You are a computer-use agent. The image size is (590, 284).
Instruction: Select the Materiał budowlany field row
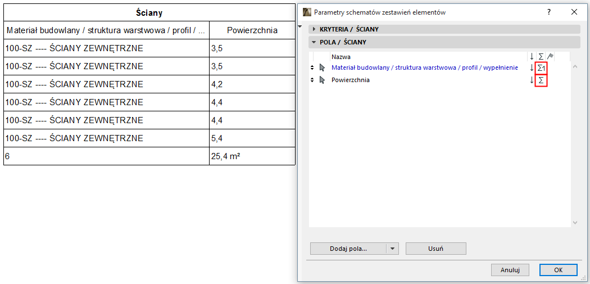pyautogui.click(x=424, y=68)
